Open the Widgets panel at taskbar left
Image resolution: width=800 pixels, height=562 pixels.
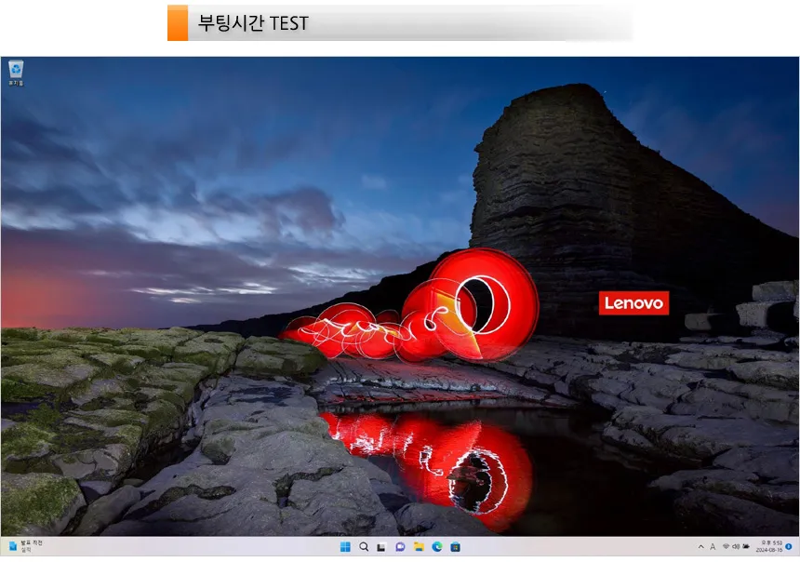tap(23, 546)
